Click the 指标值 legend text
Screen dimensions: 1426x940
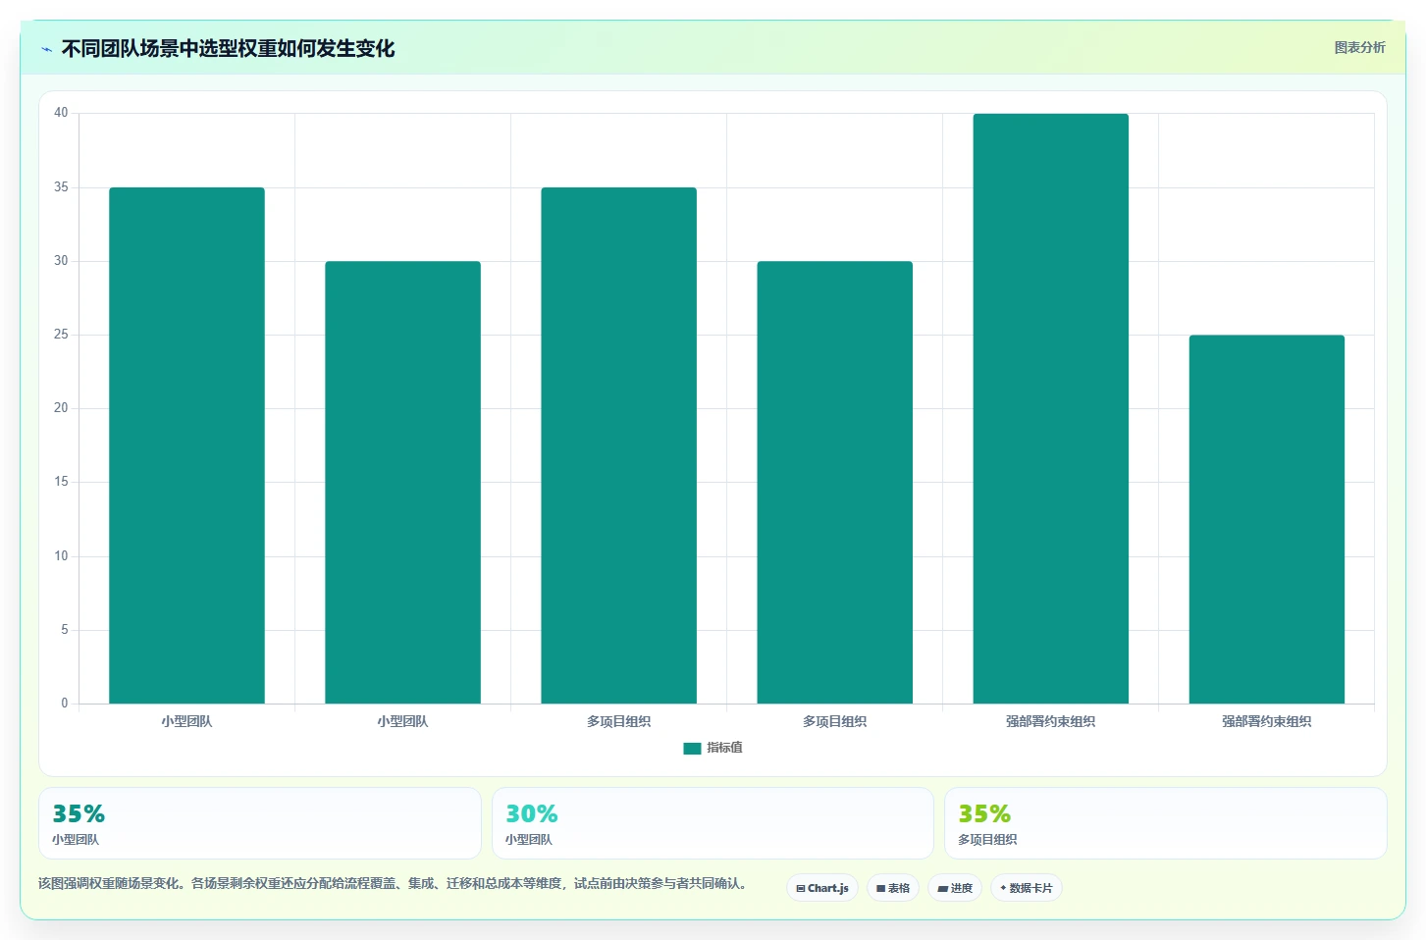pos(724,748)
